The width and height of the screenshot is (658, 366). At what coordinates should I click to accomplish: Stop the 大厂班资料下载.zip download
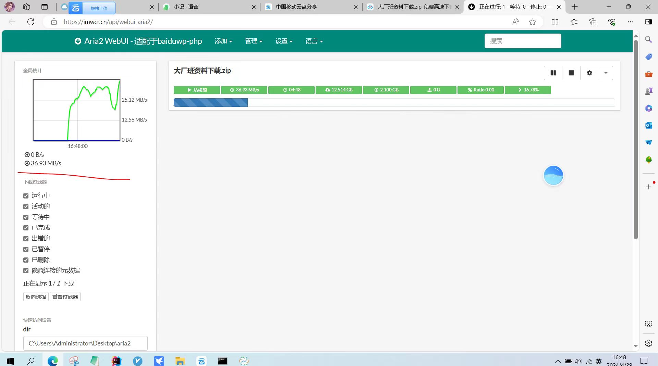[x=571, y=73]
